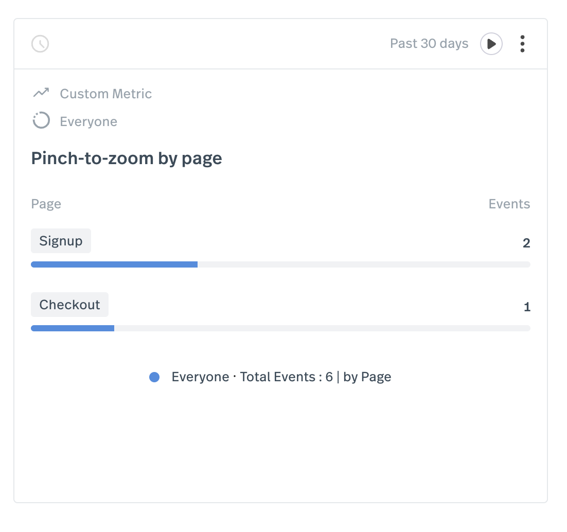This screenshot has width=567, height=532.
Task: Click the clock icon in card header
Action: coord(40,44)
